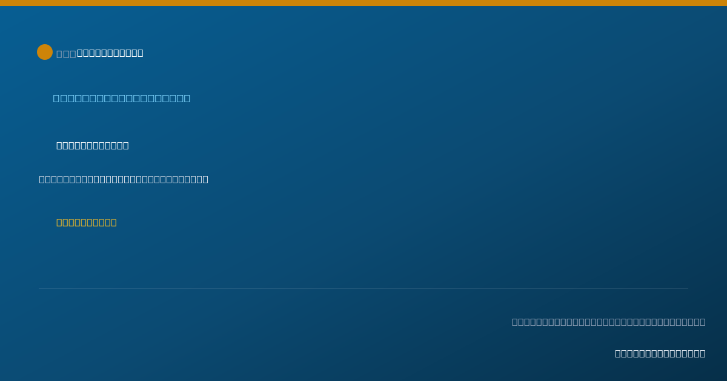The height and width of the screenshot is (381, 727).
Task: Click the white footer text line
Action: [660, 353]
